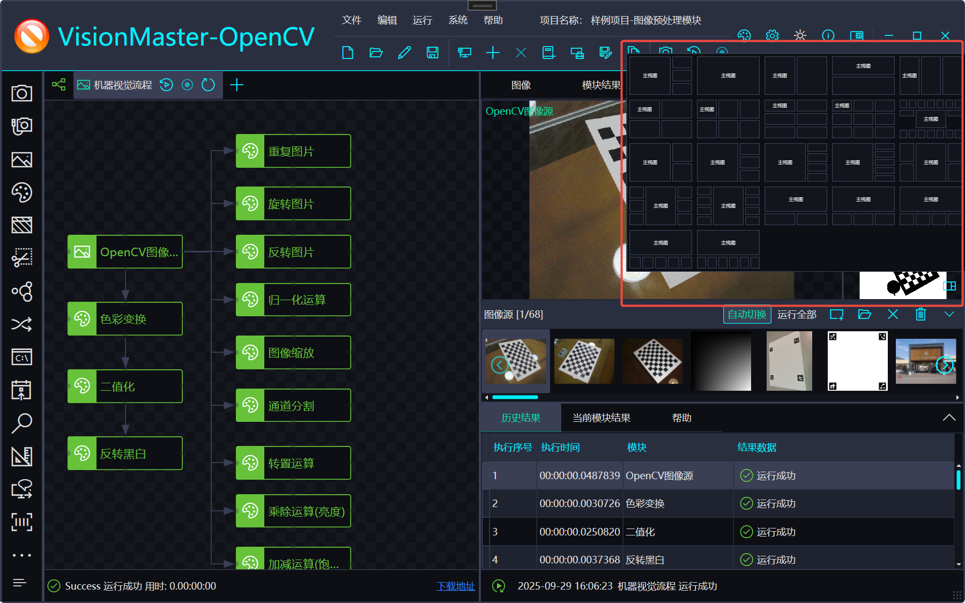This screenshot has width=965, height=603.
Task: Open settings gear in title bar
Action: pos(772,35)
